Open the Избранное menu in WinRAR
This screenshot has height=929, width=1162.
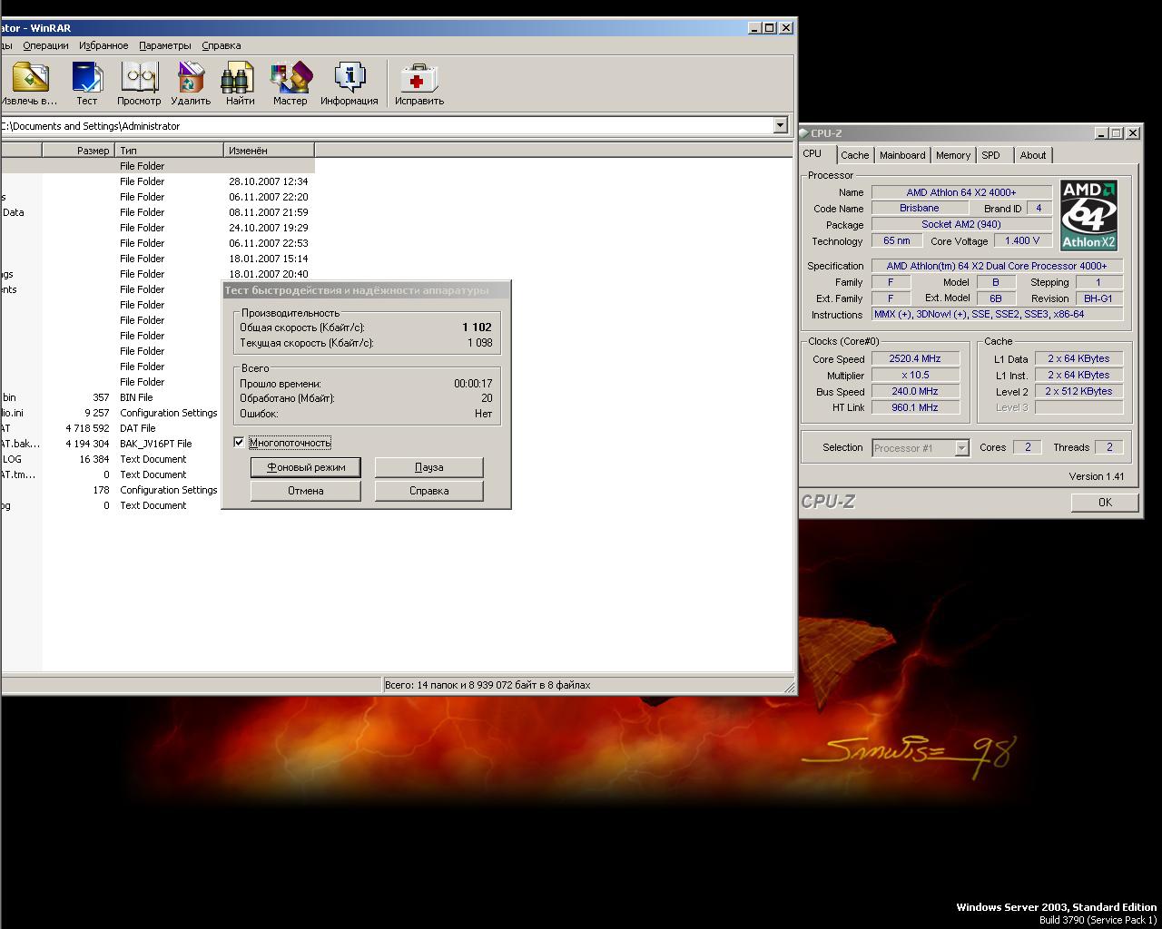click(x=103, y=45)
